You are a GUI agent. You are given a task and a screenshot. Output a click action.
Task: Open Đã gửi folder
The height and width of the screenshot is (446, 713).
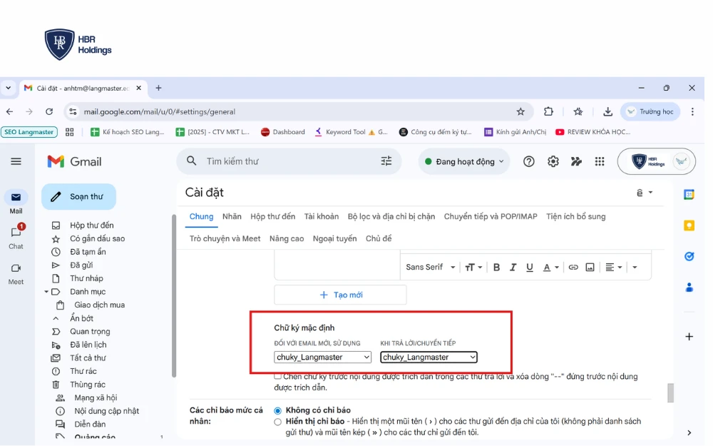tap(81, 265)
